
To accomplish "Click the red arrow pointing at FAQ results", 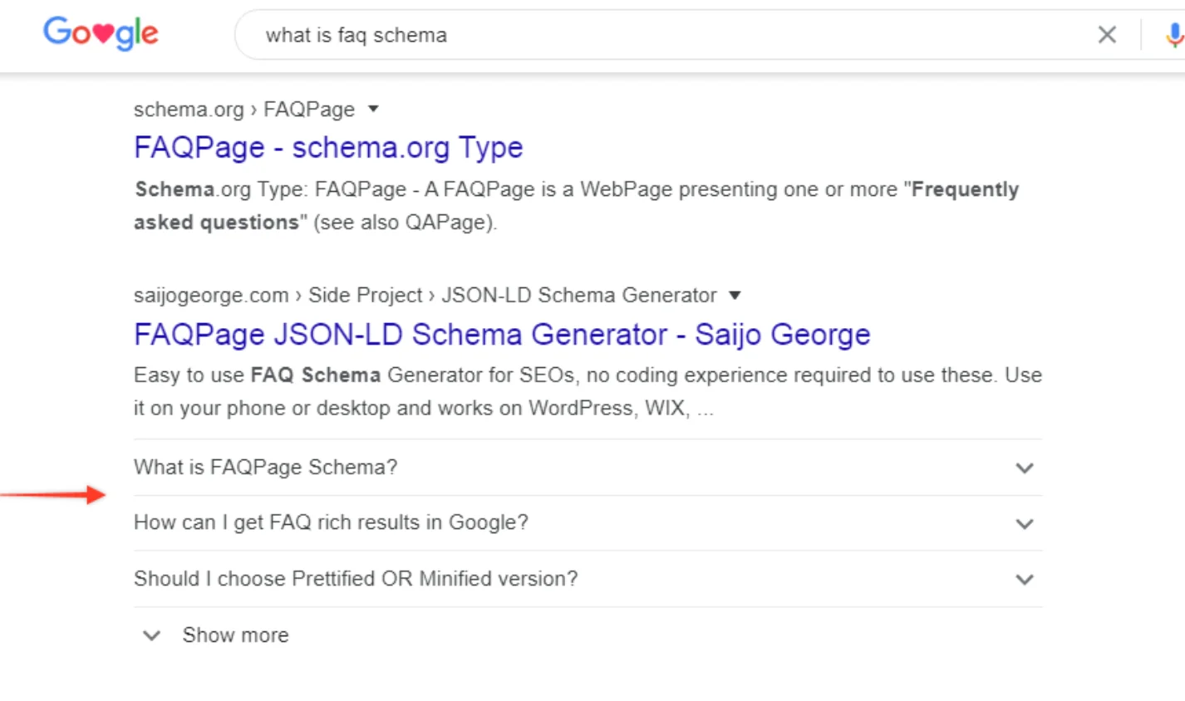I will pos(50,494).
